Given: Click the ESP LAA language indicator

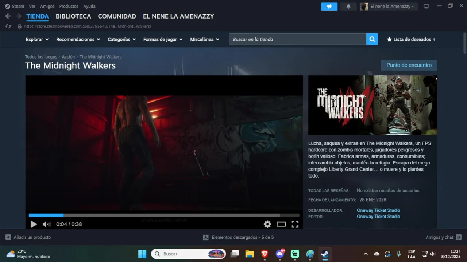Looking at the screenshot, I should (x=412, y=254).
